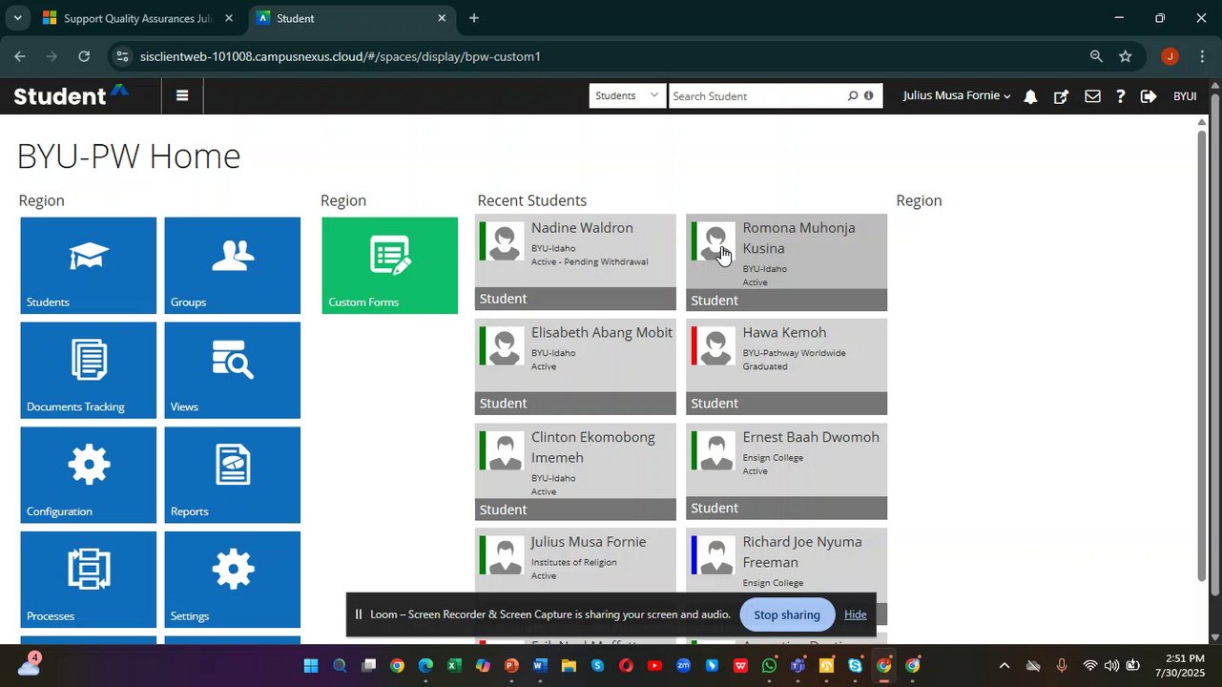Click the search magnifier in Search Student box
This screenshot has height=687, width=1222.
pos(853,95)
